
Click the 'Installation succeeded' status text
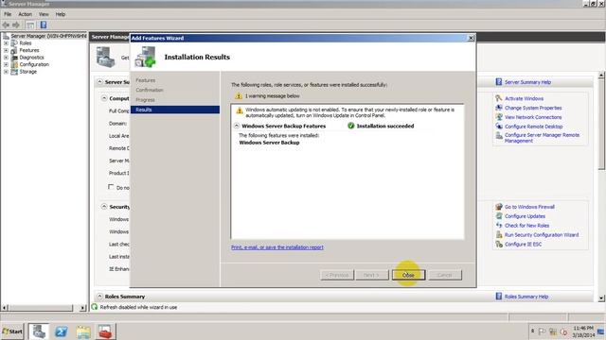click(385, 126)
